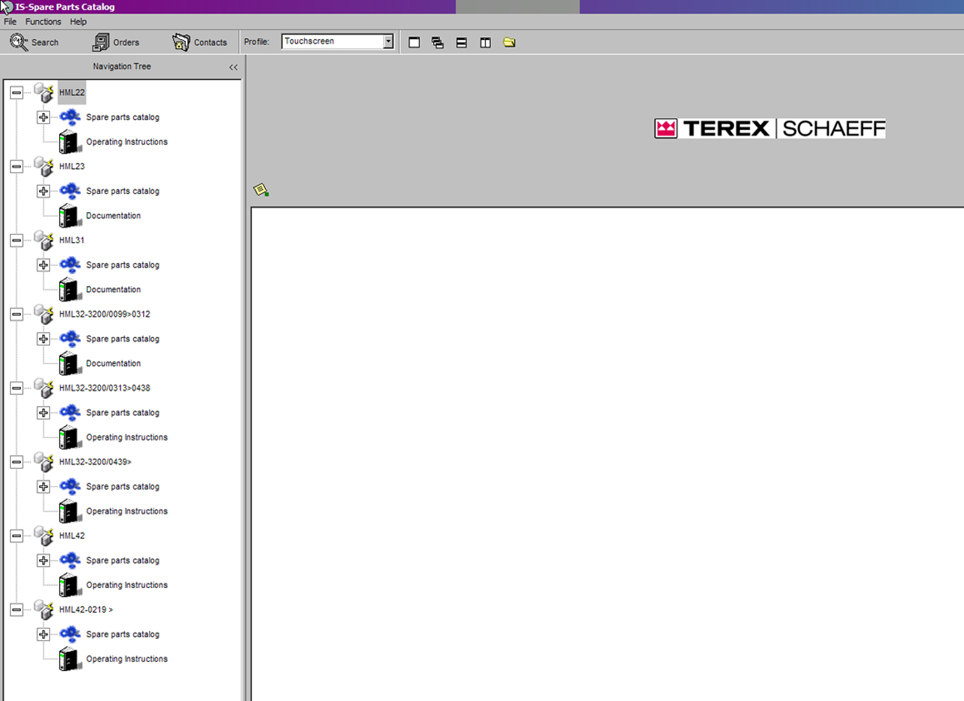The width and height of the screenshot is (964, 701).
Task: Expand Spare parts catalog under HML42-0219
Action: click(43, 635)
